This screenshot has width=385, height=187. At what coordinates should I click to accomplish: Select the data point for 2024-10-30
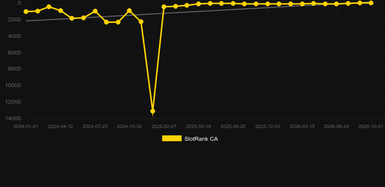tap(130, 11)
